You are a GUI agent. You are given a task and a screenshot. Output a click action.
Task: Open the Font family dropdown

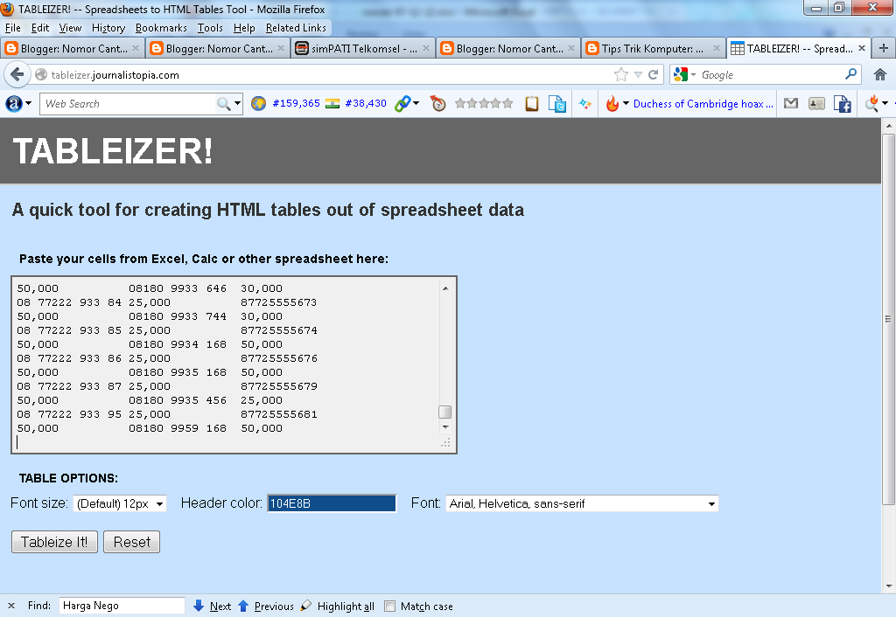[581, 503]
